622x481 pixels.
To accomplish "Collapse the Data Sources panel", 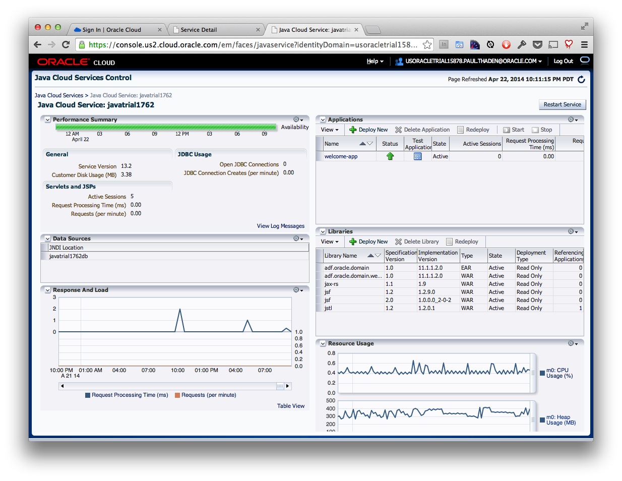I will (x=48, y=239).
